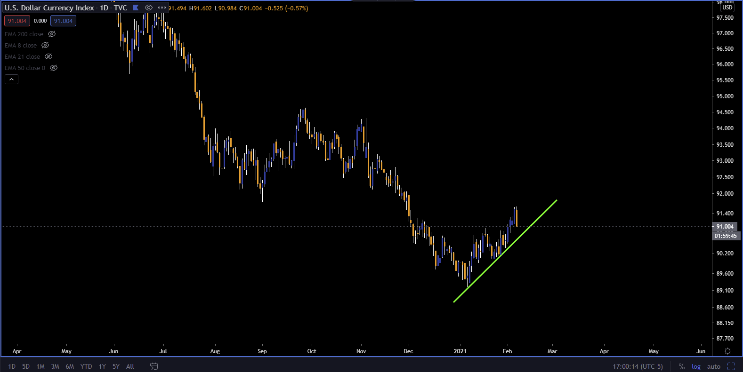Toggle percent scale mode

tap(681, 366)
